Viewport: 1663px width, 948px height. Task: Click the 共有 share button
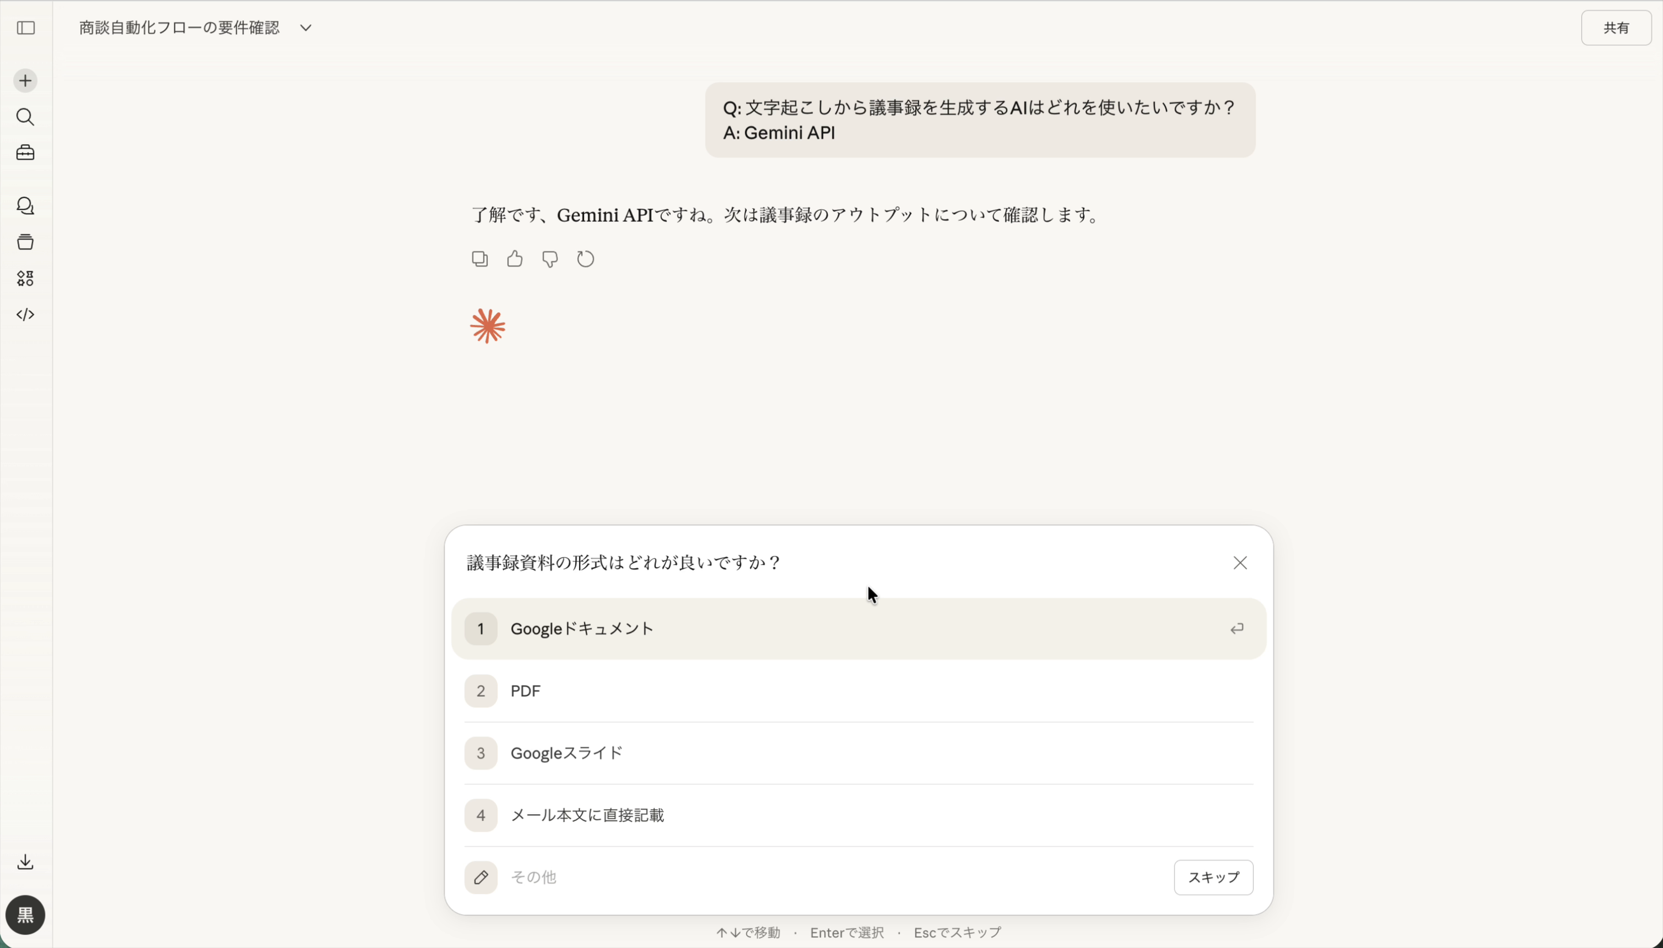[x=1617, y=28]
